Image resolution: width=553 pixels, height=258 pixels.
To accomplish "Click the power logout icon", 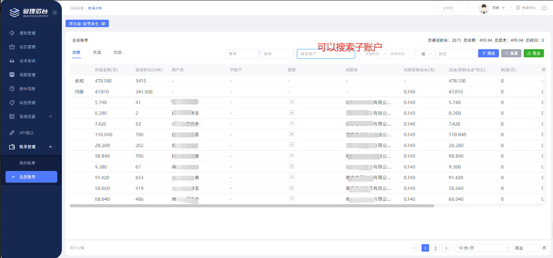I will (544, 8).
